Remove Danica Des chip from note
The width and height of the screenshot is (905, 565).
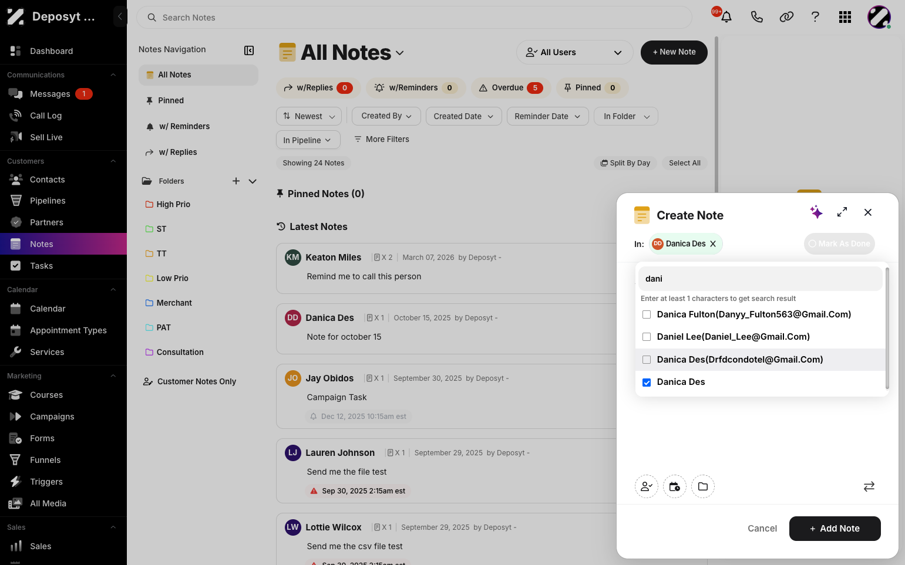point(713,244)
